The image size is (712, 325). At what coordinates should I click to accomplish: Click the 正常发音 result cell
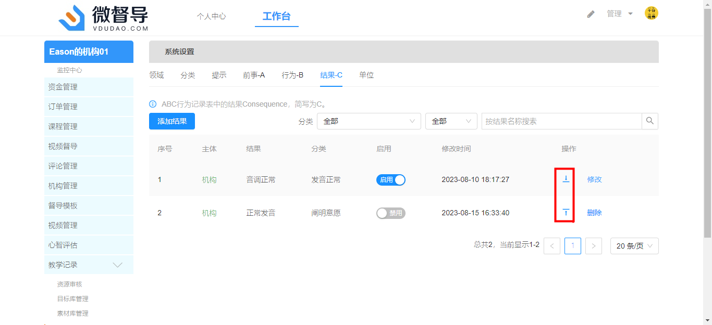261,213
